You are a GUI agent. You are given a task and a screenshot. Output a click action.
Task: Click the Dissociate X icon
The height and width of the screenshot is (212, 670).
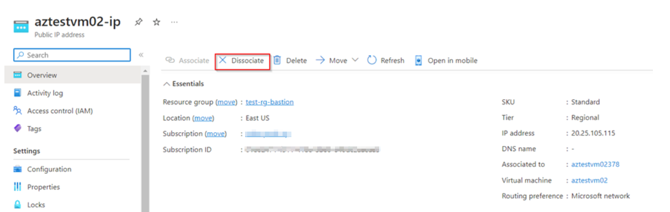point(222,60)
